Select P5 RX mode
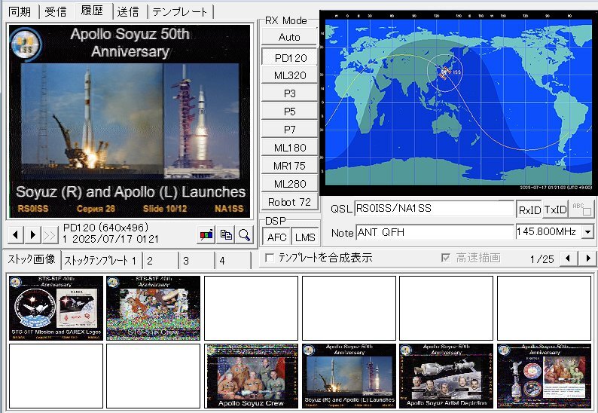The width and height of the screenshot is (598, 413). (x=289, y=112)
